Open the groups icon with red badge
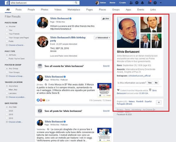Viewport: 176px width, 142px height. 149,2
